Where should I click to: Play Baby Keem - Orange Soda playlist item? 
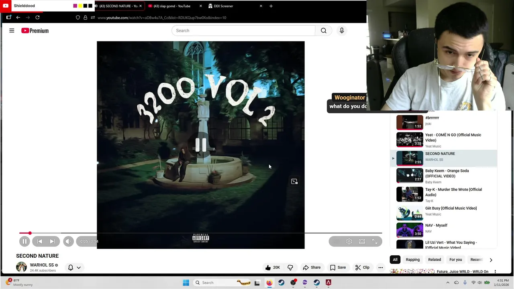444,176
